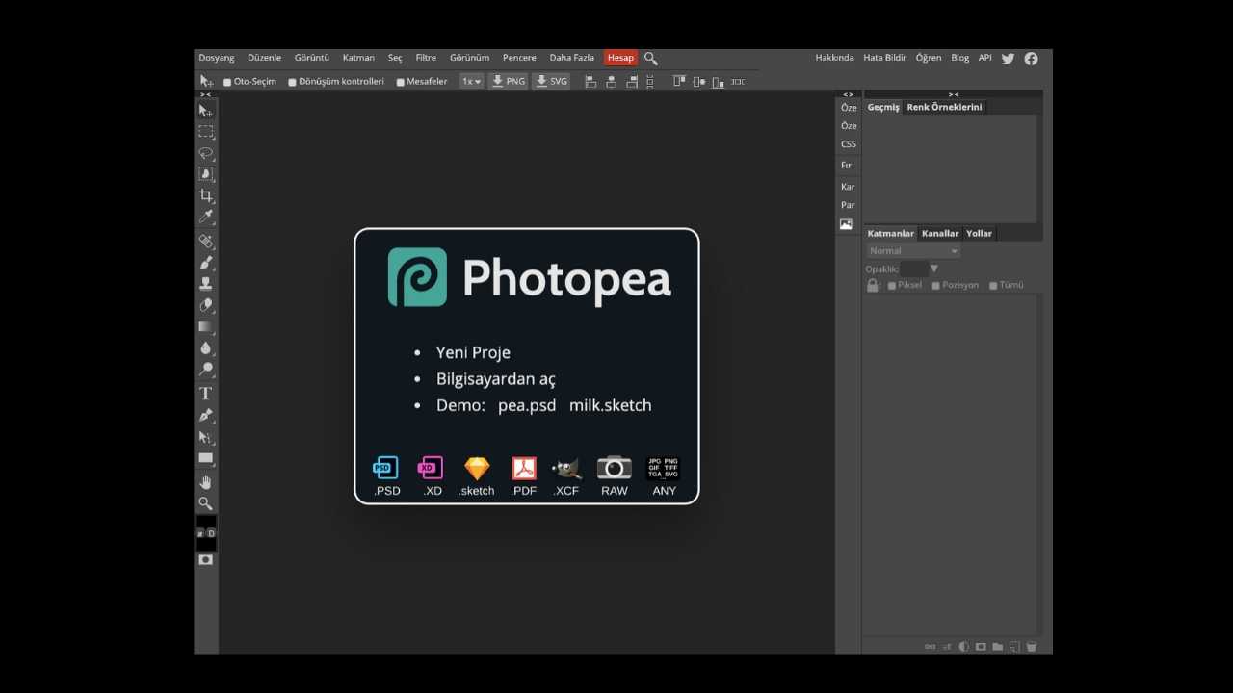Toggle Quick Mask mode icon
Image resolution: width=1233 pixels, height=693 pixels.
pos(205,559)
